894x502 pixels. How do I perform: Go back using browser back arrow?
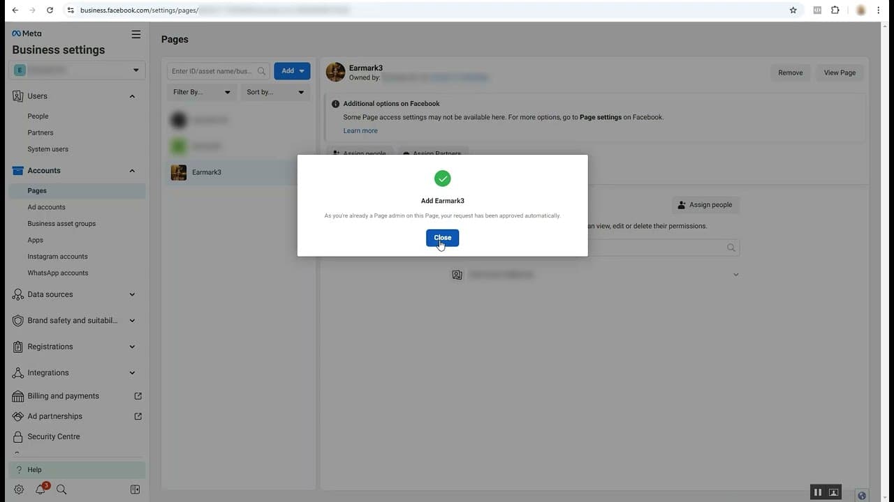[x=15, y=10]
